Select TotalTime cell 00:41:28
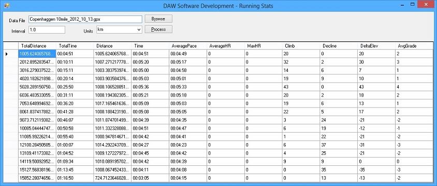This screenshot has width=437, height=186. [x=75, y=112]
